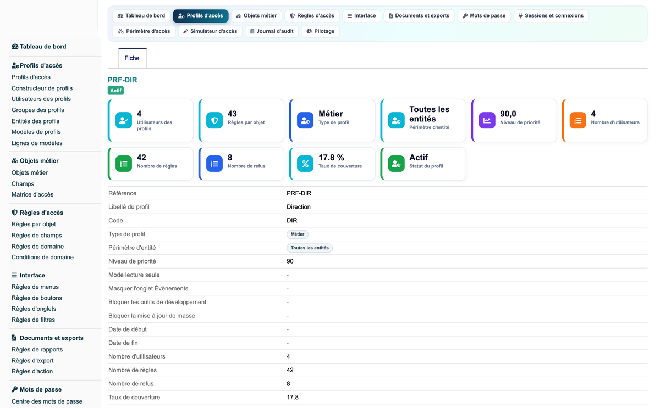This screenshot has width=660, height=408.
Task: Click the 17.8 value in Taux de couverture row
Action: point(293,398)
